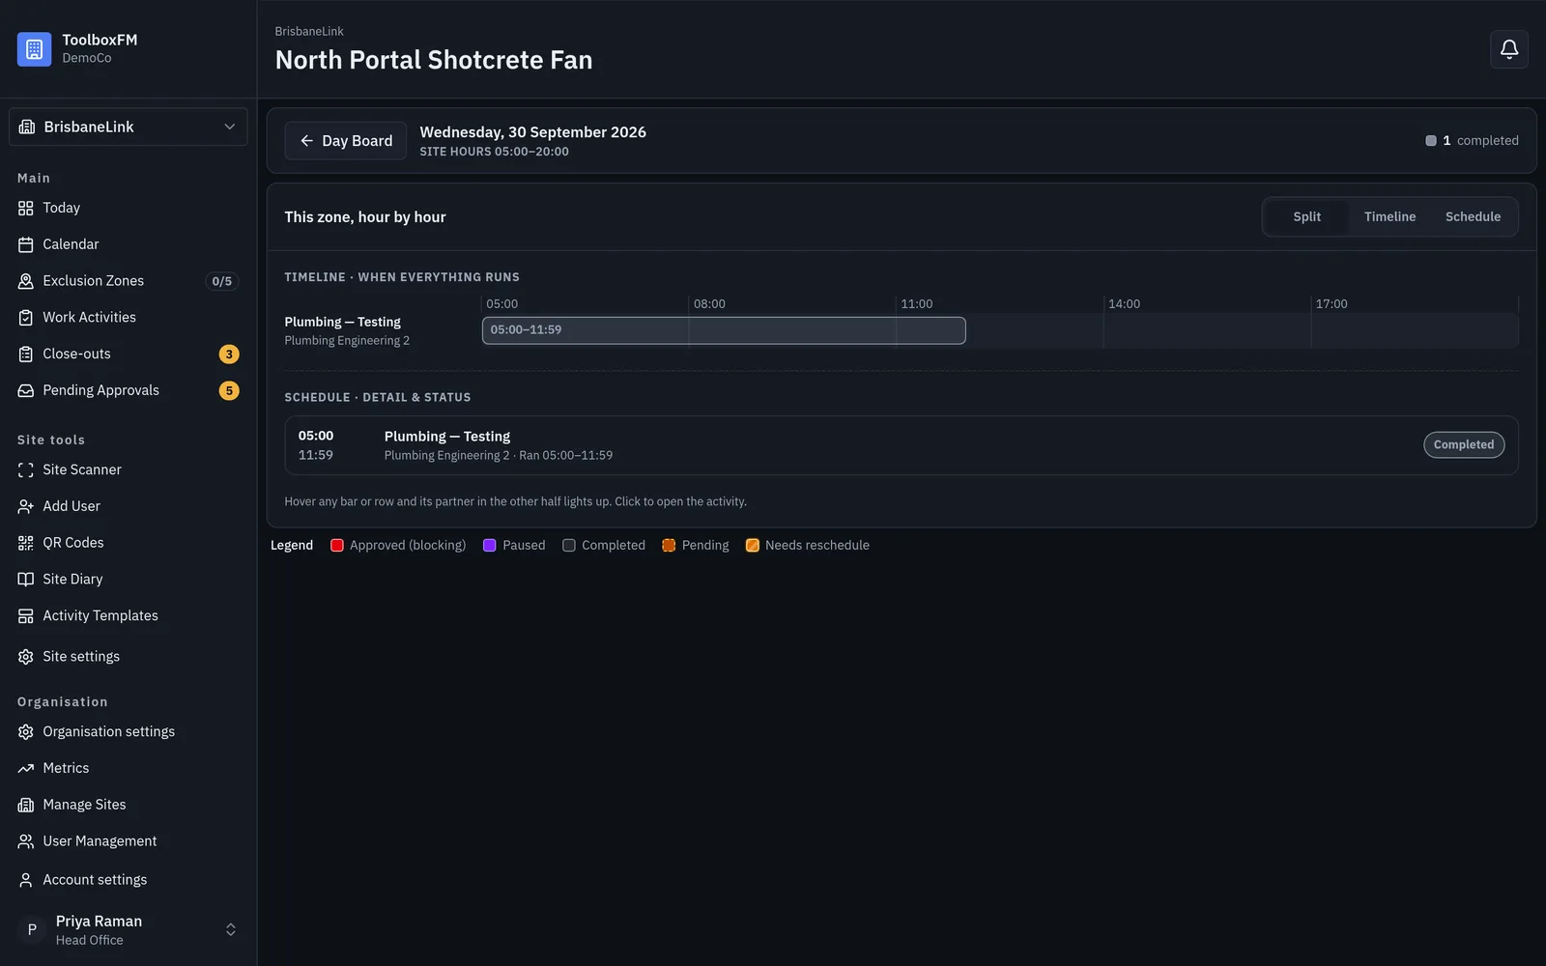Image resolution: width=1546 pixels, height=966 pixels.
Task: Click the 05:00–11:59 timeline bar
Action: [724, 330]
